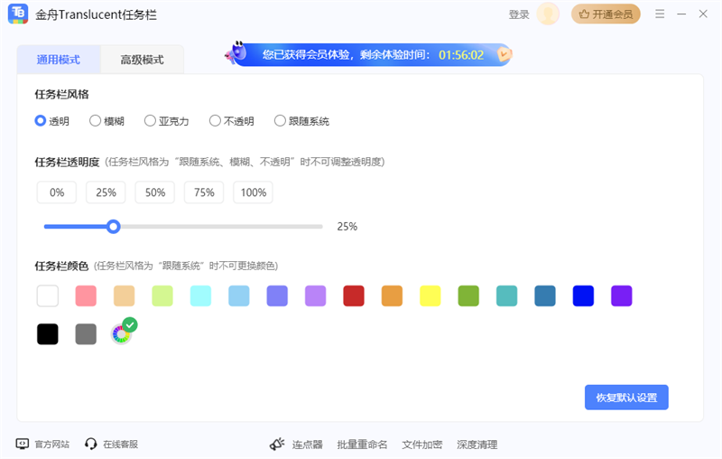Pick the teal color swatch
This screenshot has width=722, height=459.
[x=506, y=295]
